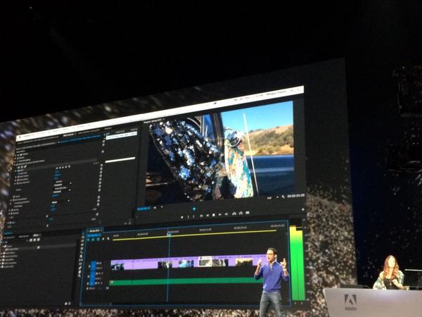422x317 pixels.
Task: Create an ellipse mask in Effect Controls
Action: pyautogui.click(x=19, y=168)
